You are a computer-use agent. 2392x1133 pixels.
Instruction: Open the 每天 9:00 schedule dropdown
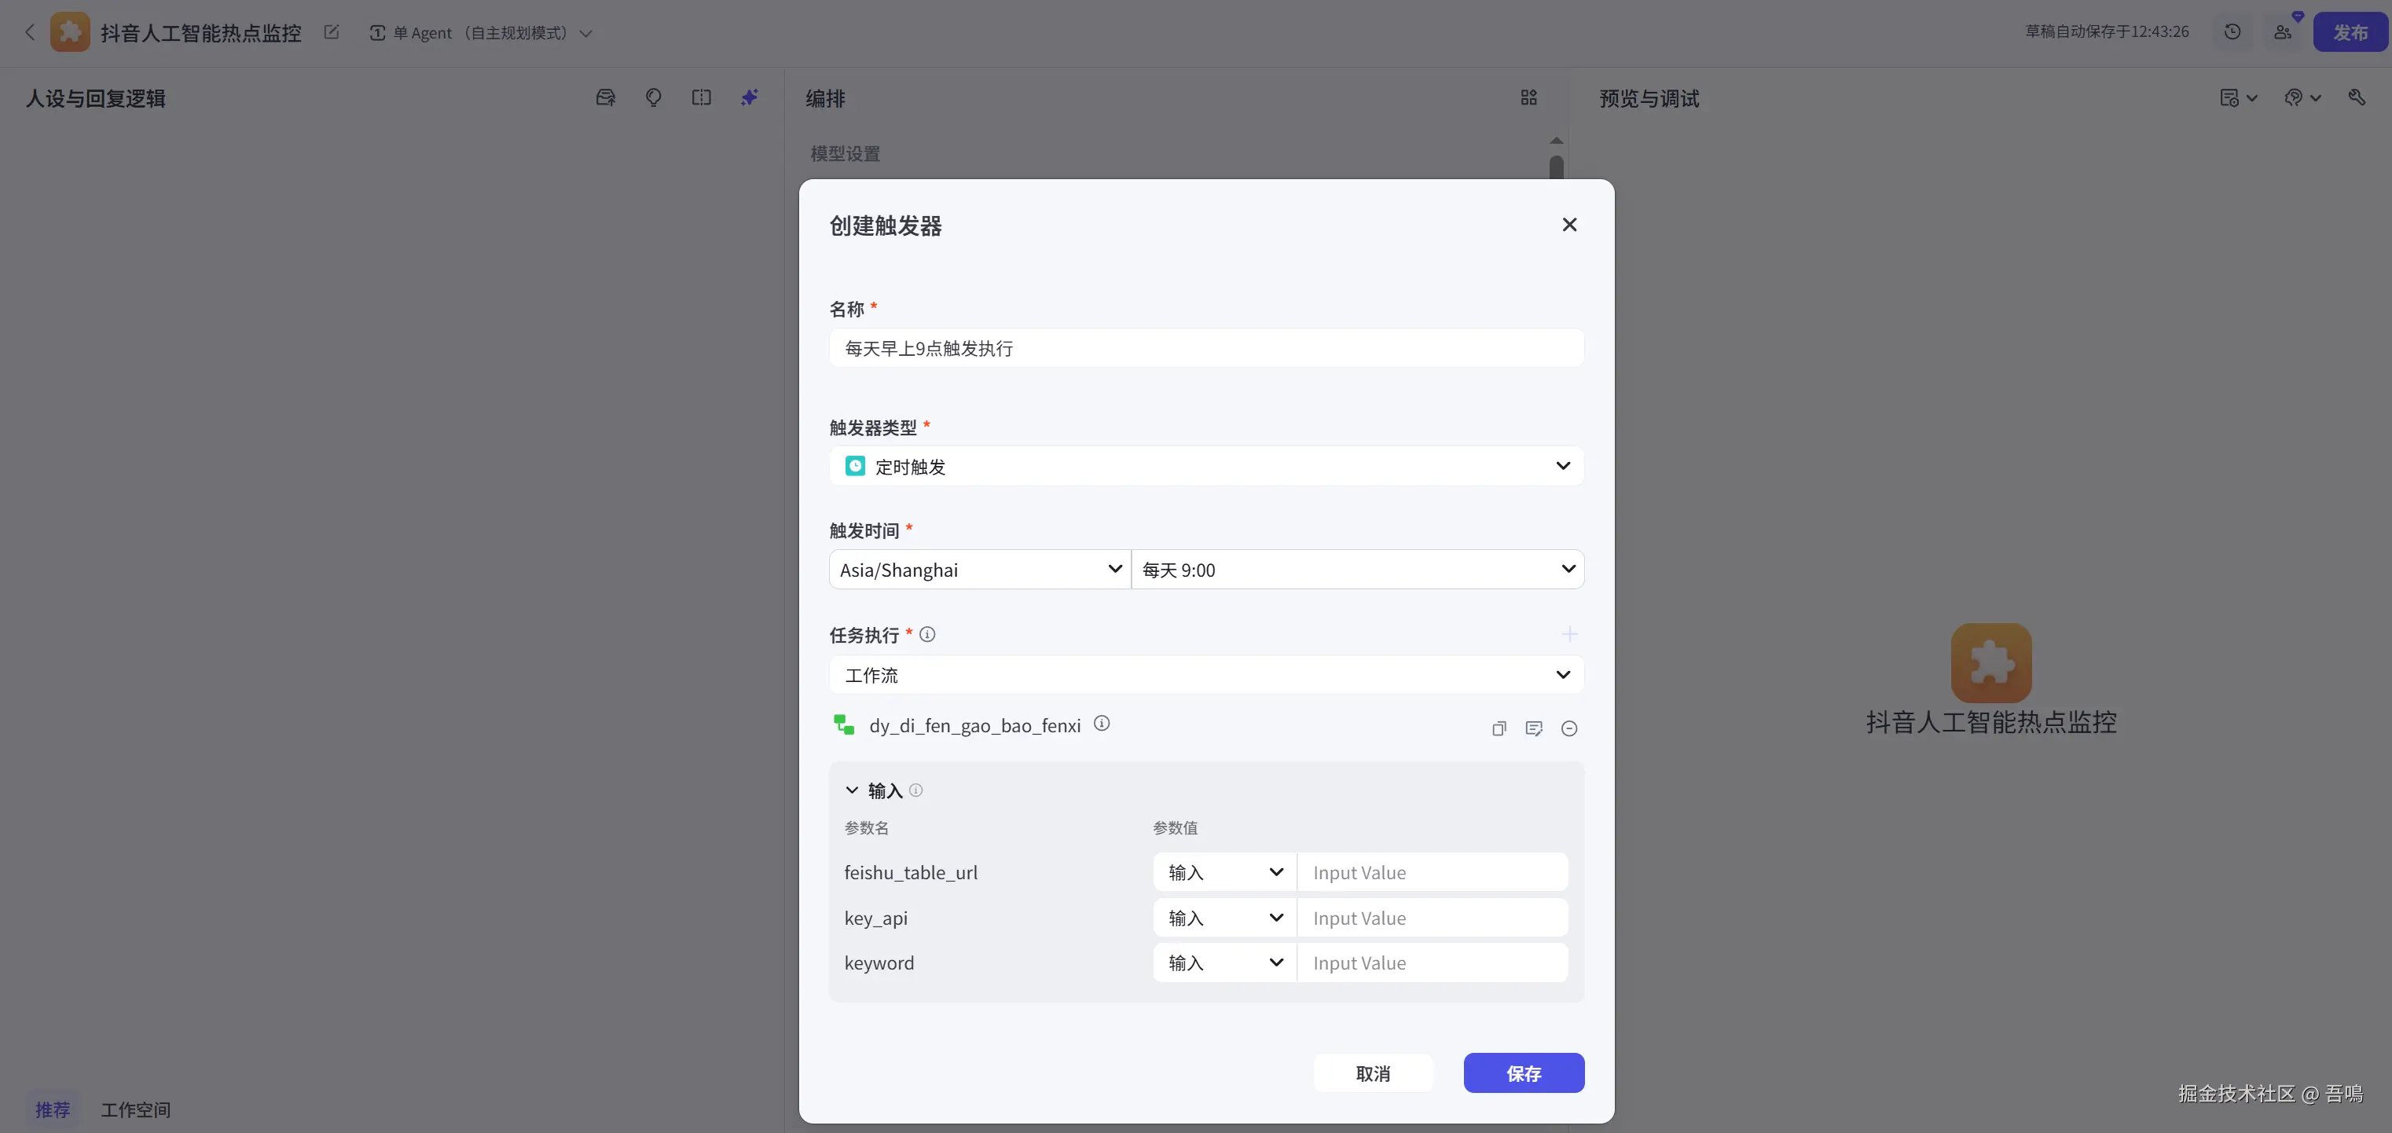(1358, 570)
